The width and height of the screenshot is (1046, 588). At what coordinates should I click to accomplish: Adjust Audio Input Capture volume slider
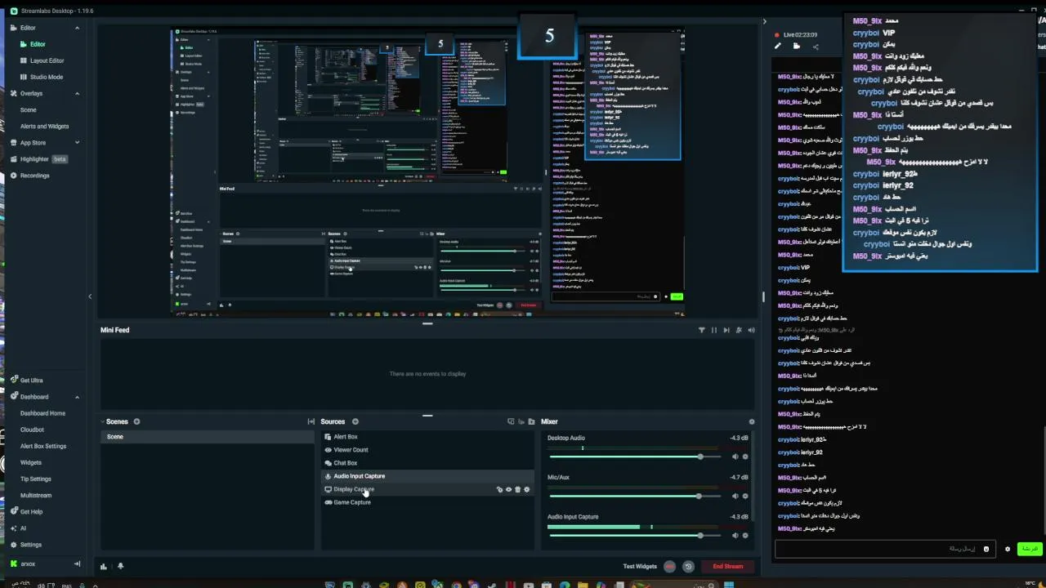[637, 536]
